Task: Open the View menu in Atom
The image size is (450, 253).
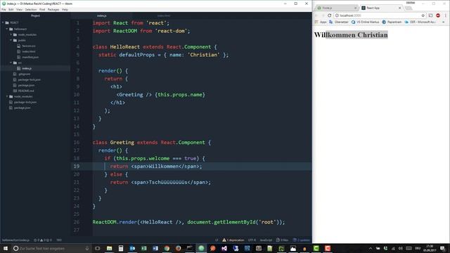Action: pyautogui.click(x=19, y=9)
